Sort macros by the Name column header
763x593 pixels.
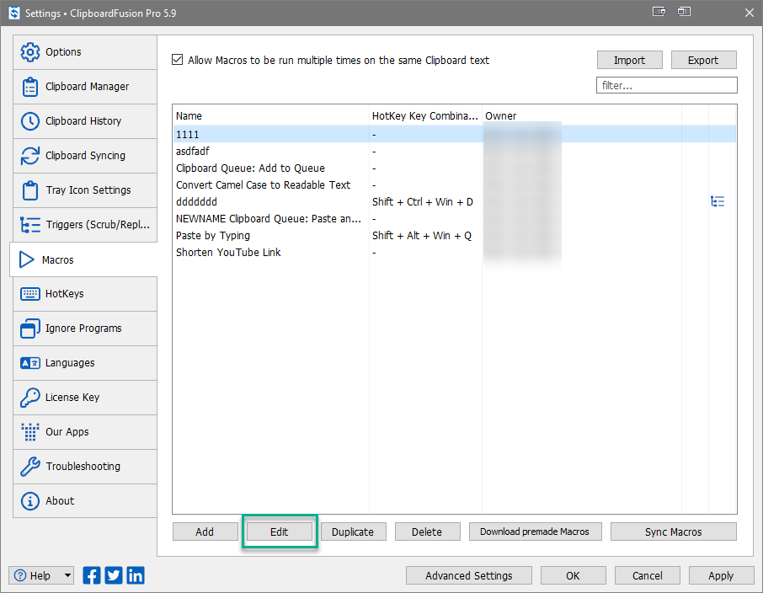click(271, 116)
